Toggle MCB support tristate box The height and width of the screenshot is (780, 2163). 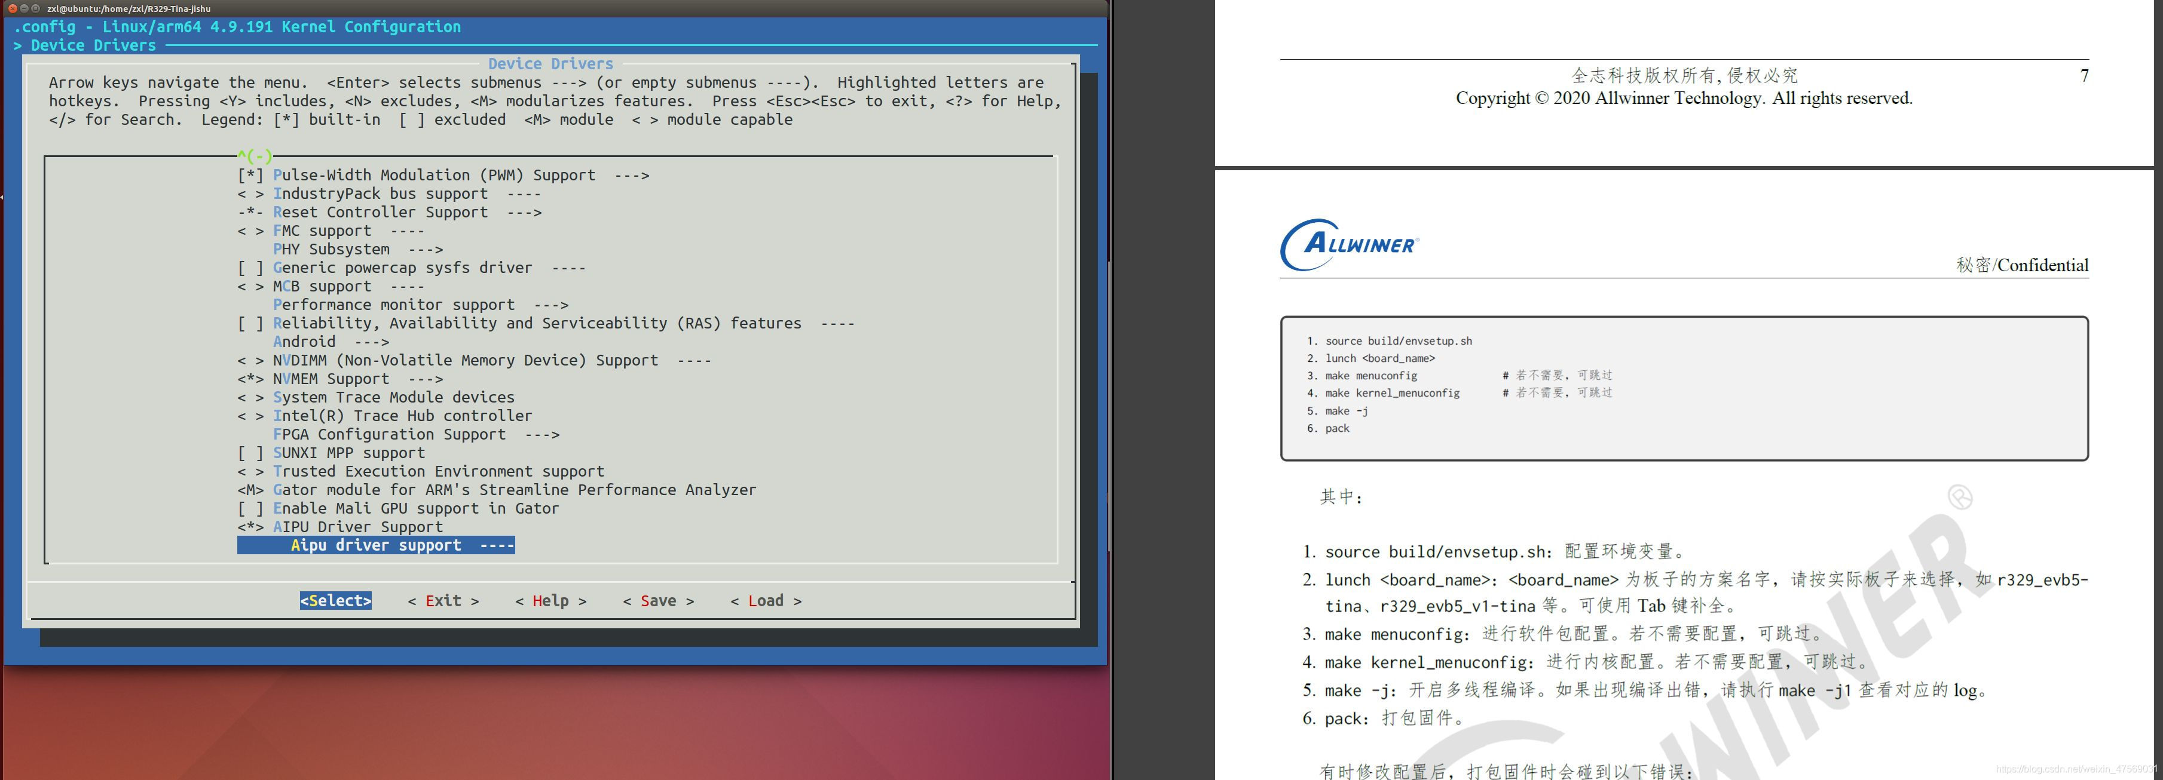250,287
